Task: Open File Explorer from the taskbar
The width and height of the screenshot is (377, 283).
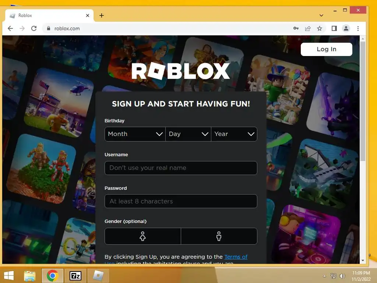Action: tap(30, 276)
